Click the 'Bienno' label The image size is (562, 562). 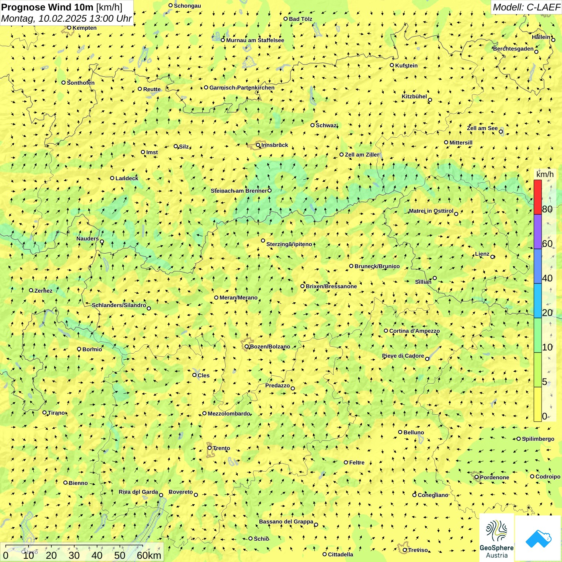coord(78,483)
